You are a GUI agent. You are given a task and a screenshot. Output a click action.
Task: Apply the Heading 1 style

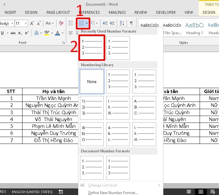[x=195, y=29]
